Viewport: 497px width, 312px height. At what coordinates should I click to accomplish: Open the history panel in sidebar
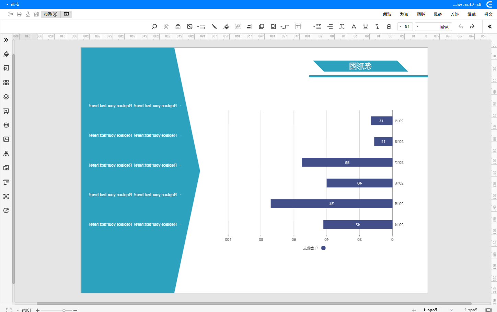point(6,210)
